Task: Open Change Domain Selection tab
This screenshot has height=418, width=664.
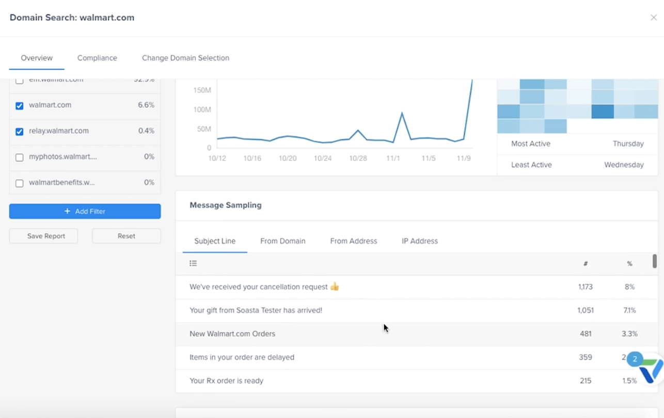Action: (x=185, y=58)
